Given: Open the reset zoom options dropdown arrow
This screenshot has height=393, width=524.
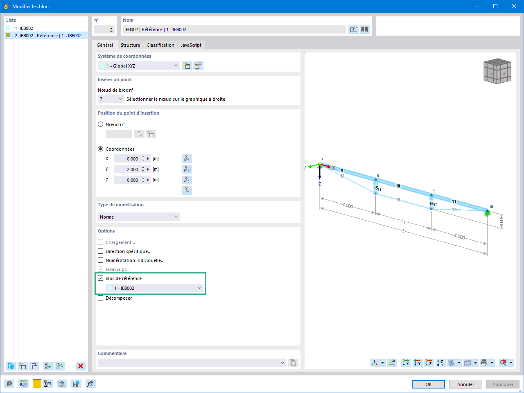Looking at the screenshot, I should pyautogui.click(x=511, y=363).
